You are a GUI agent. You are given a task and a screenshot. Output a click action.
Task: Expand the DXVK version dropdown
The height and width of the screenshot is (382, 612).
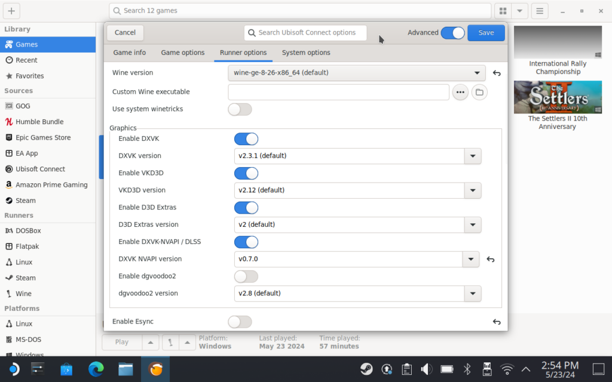pos(473,156)
